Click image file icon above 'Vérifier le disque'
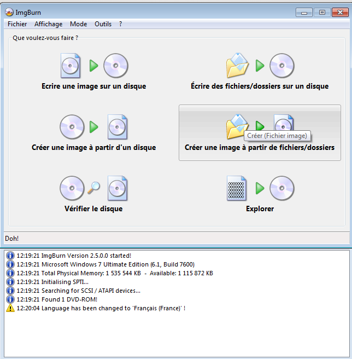Viewport: 352px width, 359px height. (118, 188)
